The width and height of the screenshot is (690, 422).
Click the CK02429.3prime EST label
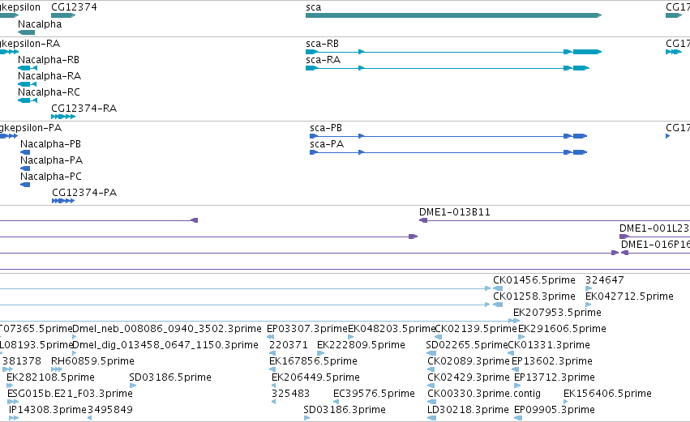tap(468, 378)
